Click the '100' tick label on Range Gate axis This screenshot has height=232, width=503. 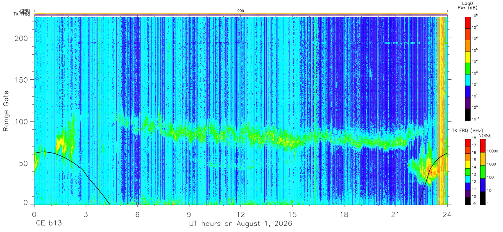point(21,122)
